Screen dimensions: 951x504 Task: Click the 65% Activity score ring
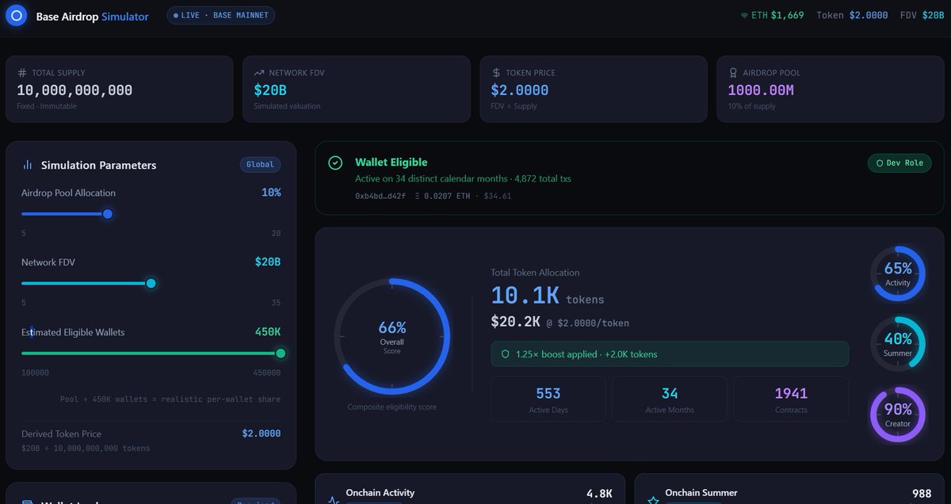click(898, 273)
